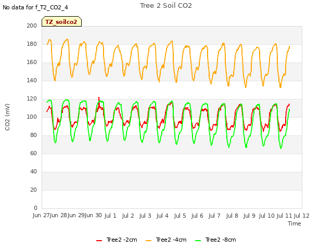The width and height of the screenshot is (333, 250).
Task: Click the chart title Tree 2 Soil CO2
Action: click(x=166, y=6)
